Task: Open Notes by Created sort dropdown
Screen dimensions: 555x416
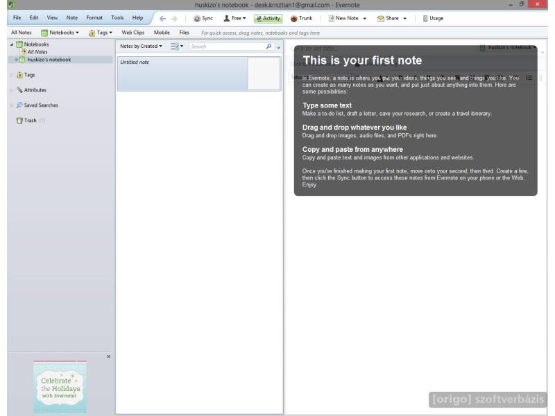Action: pos(141,46)
